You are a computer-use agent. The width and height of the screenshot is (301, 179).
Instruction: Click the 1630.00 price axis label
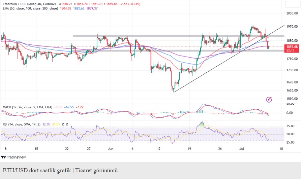pos(292,90)
